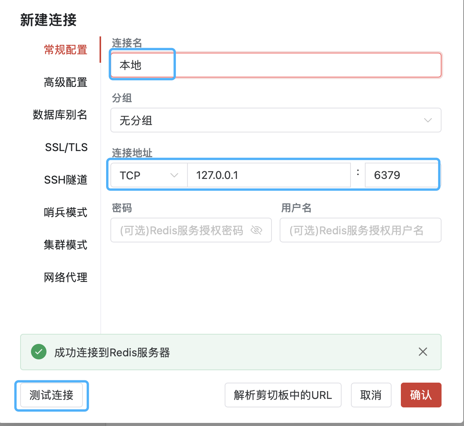Viewport: 464px width, 426px height.
Task: Open the TCP protocol dropdown
Action: point(149,175)
